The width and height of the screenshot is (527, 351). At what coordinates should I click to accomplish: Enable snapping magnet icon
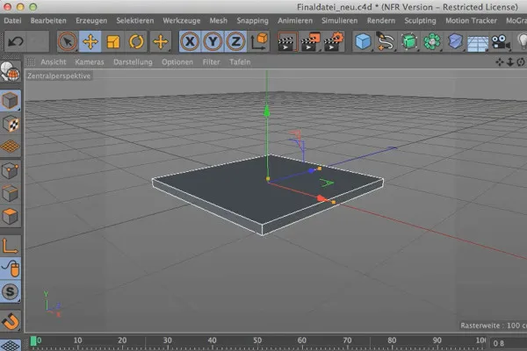coord(10,321)
